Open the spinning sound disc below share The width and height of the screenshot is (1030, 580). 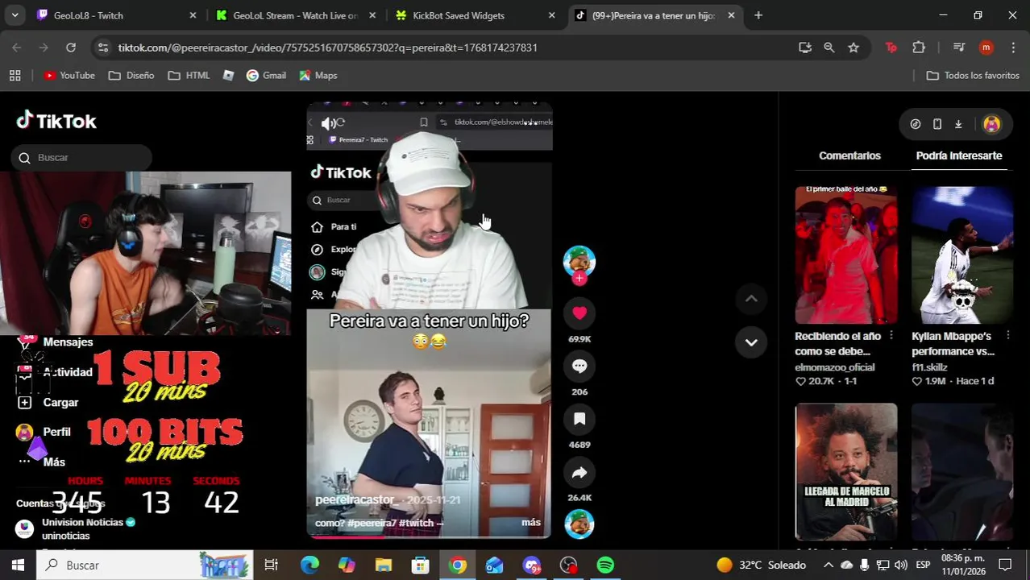coord(579,524)
